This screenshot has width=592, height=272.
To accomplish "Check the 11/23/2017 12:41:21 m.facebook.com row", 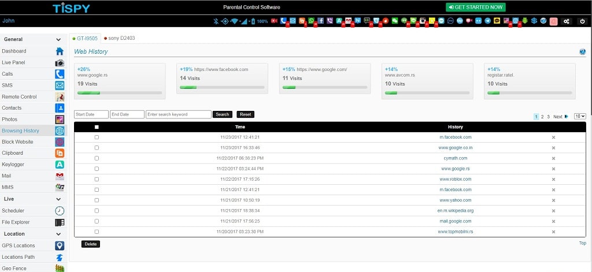I will pyautogui.click(x=97, y=137).
